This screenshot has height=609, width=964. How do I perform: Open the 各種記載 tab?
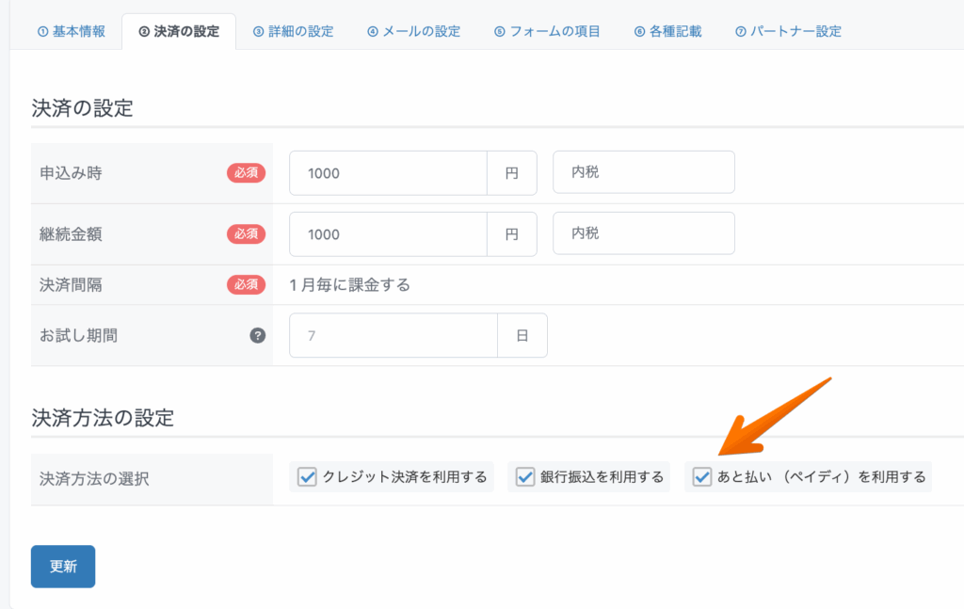(667, 31)
